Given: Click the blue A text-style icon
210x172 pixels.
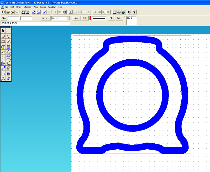Looking at the screenshot, I should tap(44, 12).
